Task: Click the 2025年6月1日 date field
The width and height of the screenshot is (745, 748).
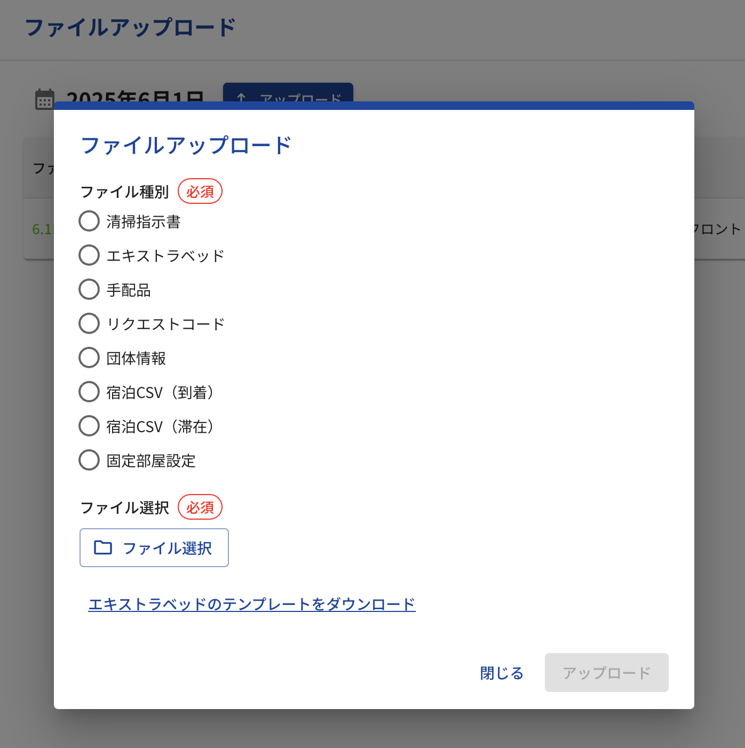Action: (135, 97)
